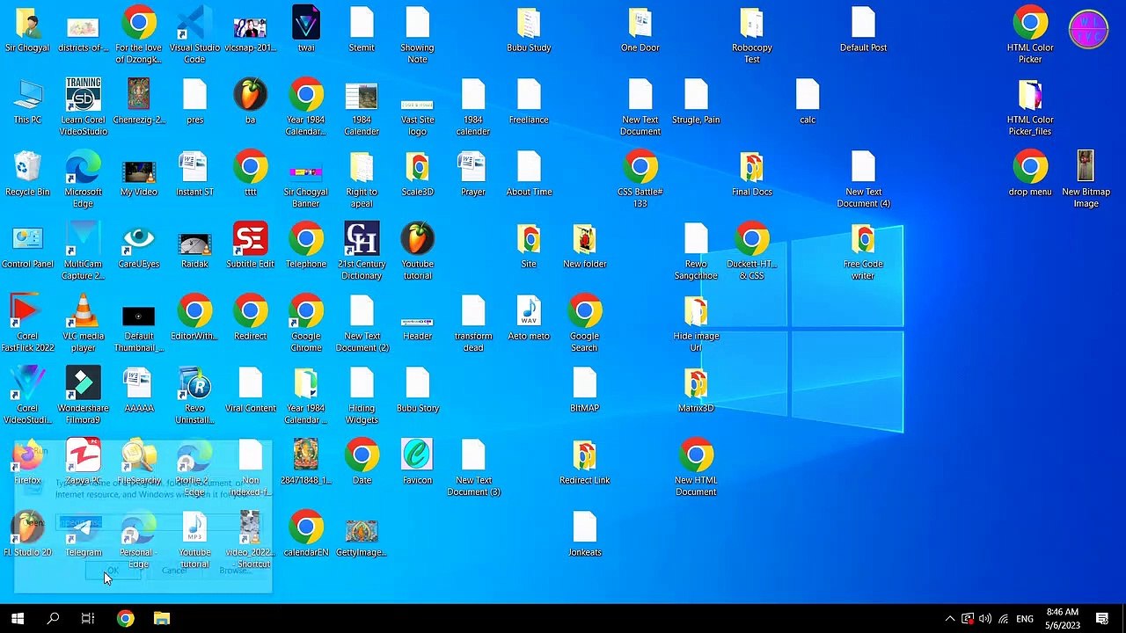Select the CareUEyes desktop icon
1126x633 pixels.
tap(138, 245)
